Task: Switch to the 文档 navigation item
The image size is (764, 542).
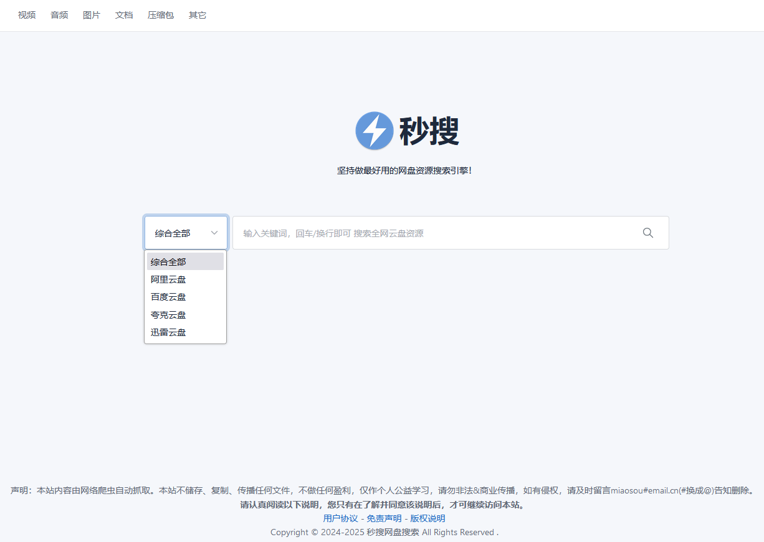Action: click(x=124, y=15)
